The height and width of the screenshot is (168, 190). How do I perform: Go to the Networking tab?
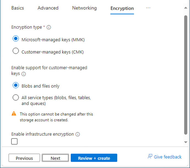(x=84, y=8)
